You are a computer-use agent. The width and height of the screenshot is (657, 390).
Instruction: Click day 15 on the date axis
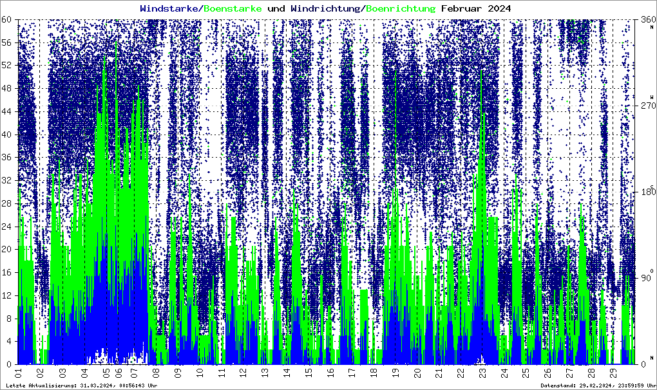309,373
